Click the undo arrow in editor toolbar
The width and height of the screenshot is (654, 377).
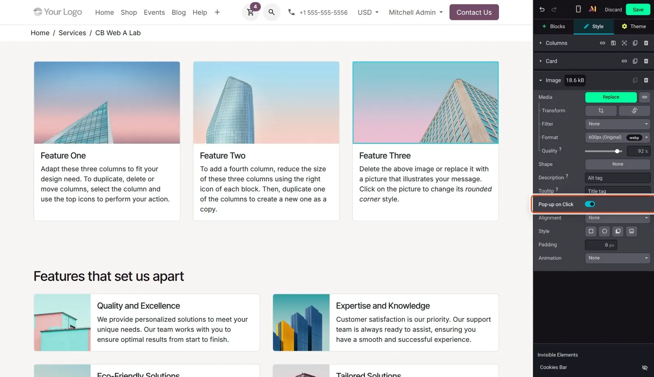(x=542, y=9)
